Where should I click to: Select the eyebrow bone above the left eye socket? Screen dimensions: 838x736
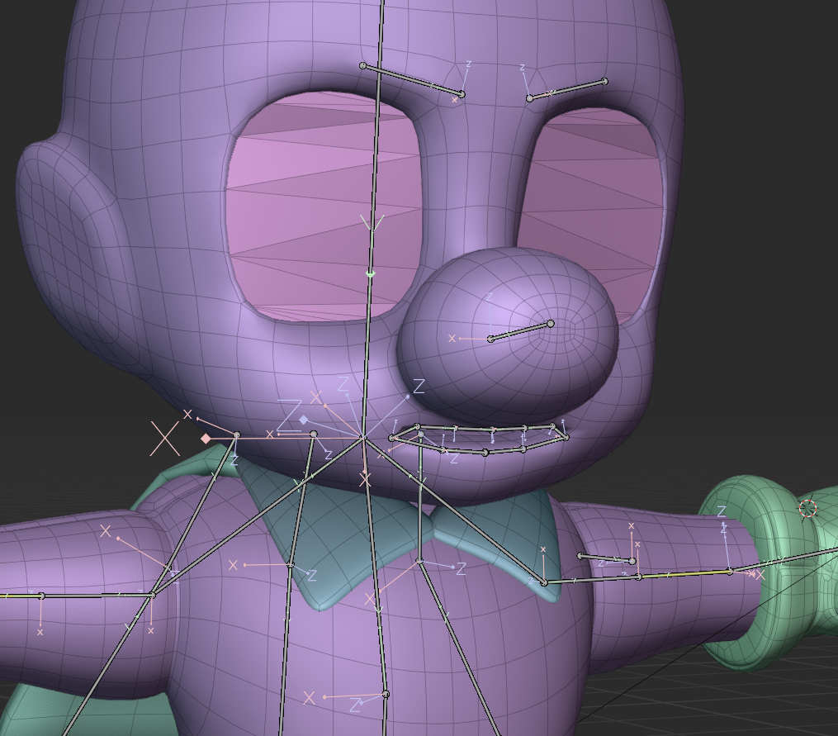click(411, 80)
